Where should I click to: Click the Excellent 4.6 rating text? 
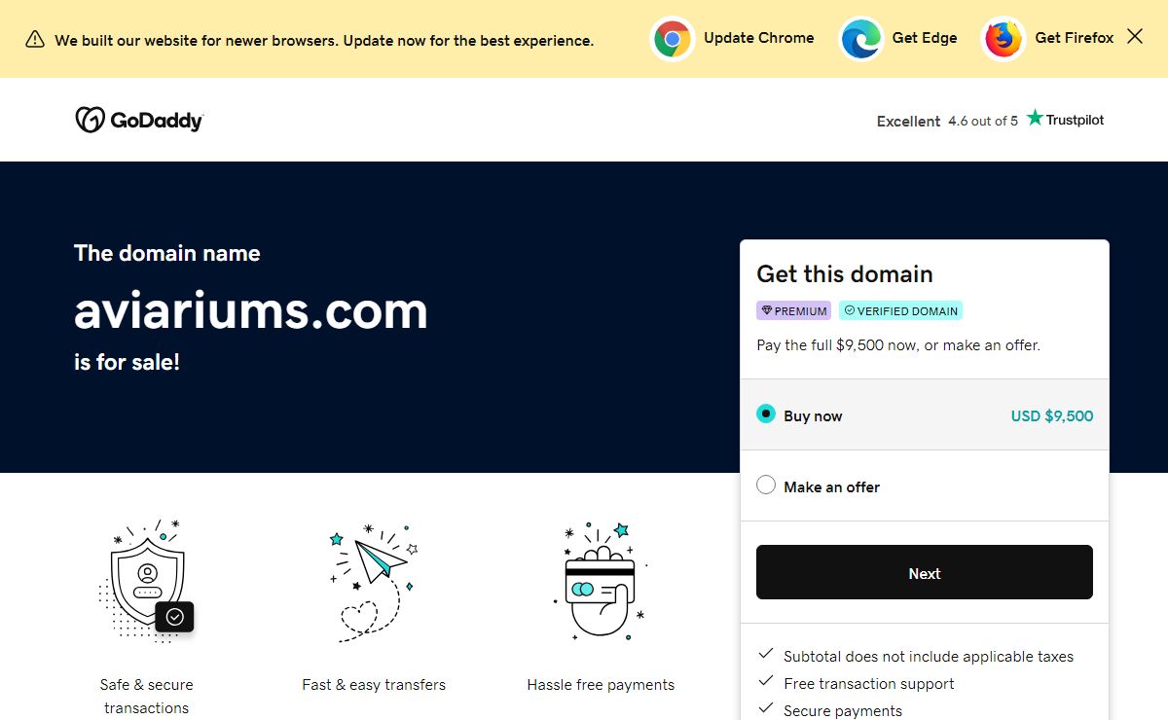(946, 121)
